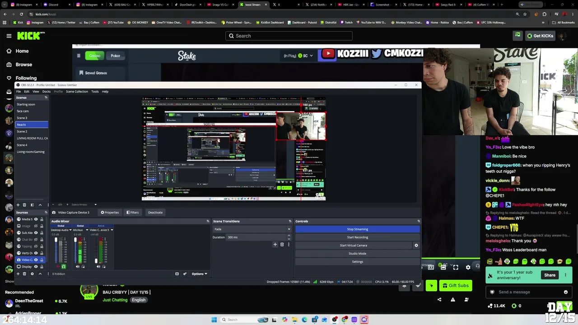
Task: Open Kick video player settings gear
Action: tap(468, 267)
